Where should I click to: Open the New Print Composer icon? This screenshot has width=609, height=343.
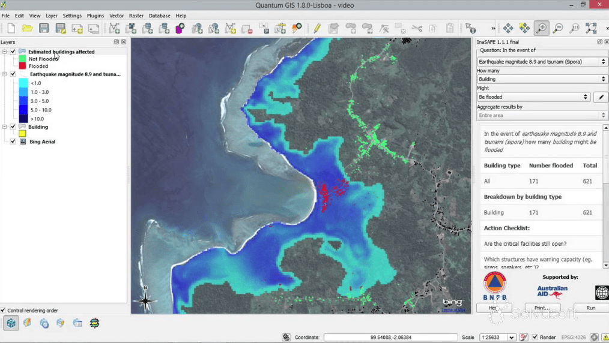pyautogui.click(x=77, y=28)
